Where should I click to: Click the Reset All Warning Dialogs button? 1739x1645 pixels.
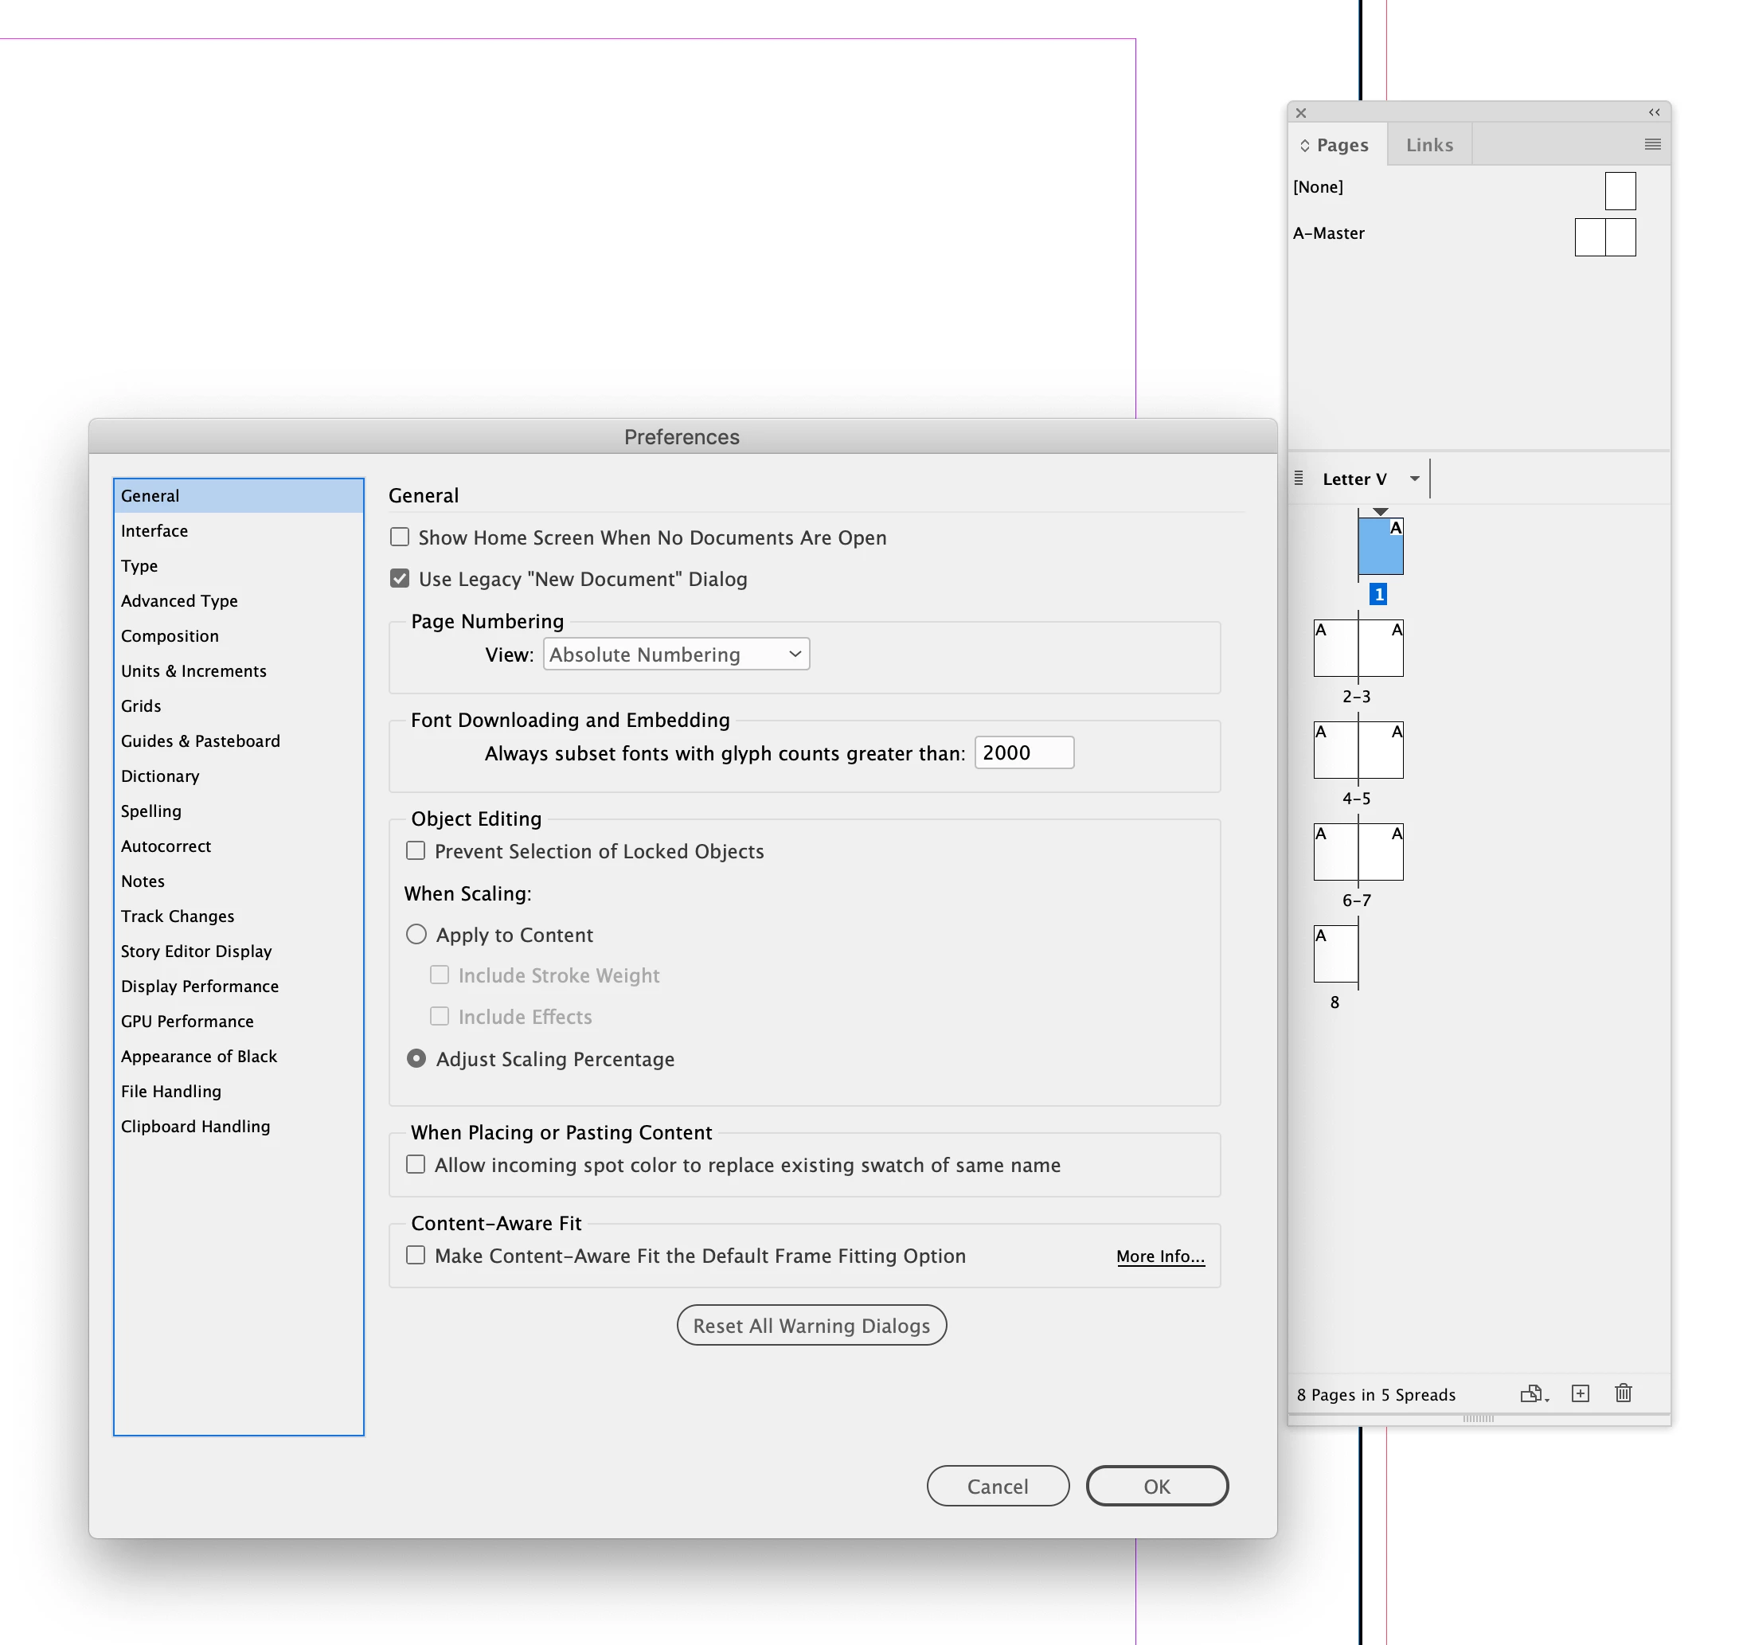click(811, 1325)
